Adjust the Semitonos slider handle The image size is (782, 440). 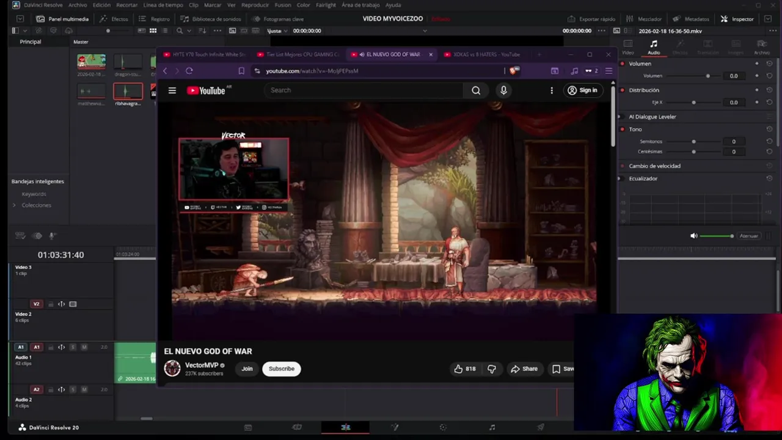(693, 142)
